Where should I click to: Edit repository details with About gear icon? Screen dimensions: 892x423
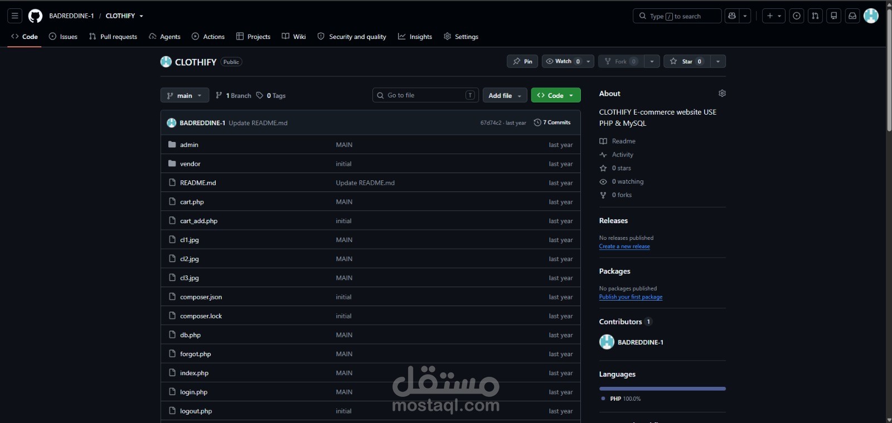coord(722,94)
